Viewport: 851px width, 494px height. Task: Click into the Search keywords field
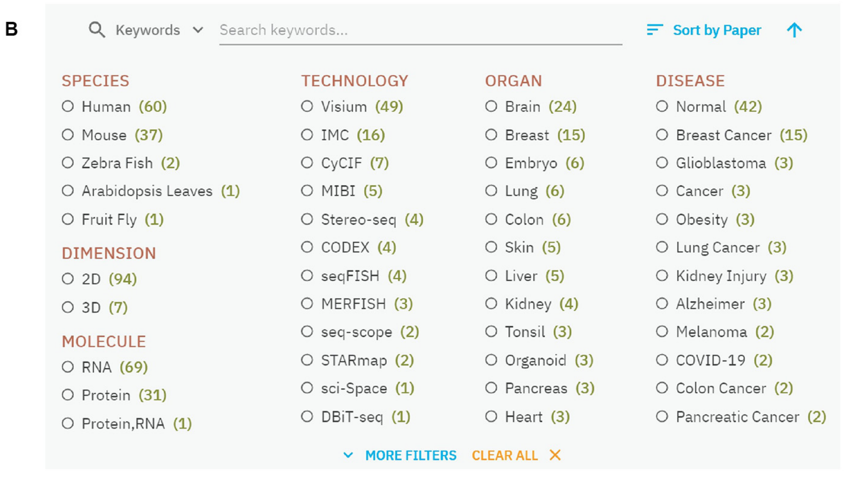pyautogui.click(x=420, y=30)
